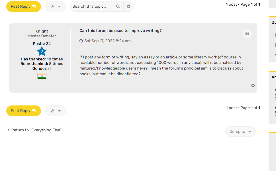Click the clock icon beside the post date
The width and height of the screenshot is (276, 171).
(x=81, y=41)
